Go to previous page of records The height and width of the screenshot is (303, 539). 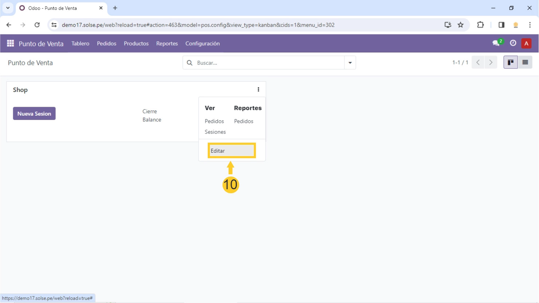click(478, 62)
